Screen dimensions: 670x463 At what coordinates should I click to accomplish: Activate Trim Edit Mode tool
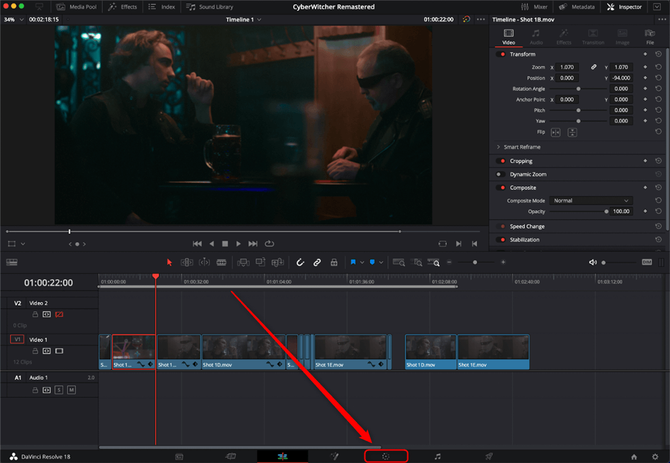click(x=187, y=262)
